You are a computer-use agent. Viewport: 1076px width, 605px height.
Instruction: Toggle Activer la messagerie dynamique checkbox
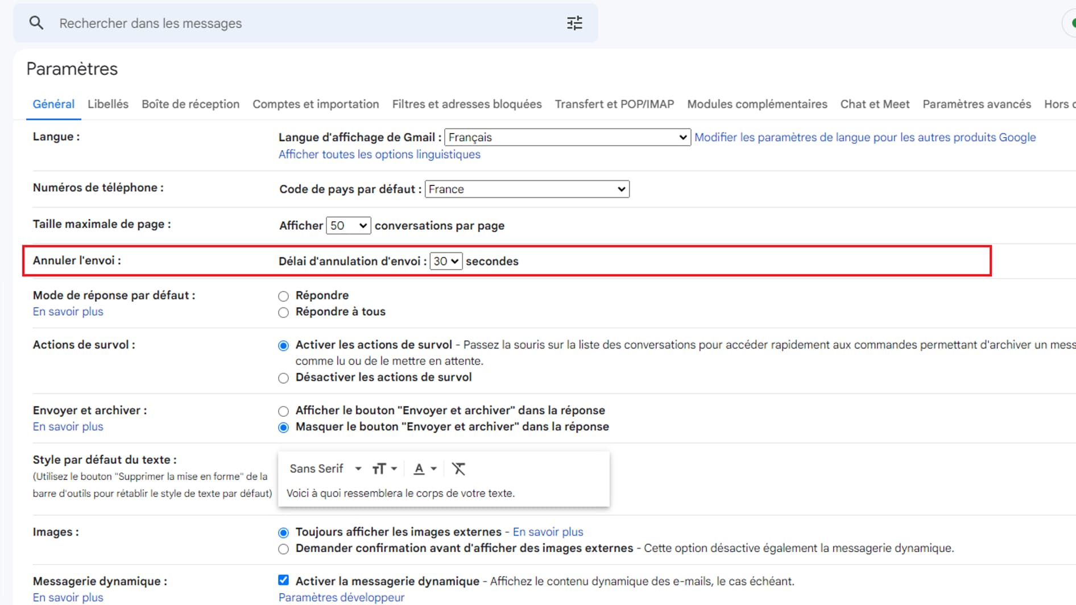click(x=283, y=580)
